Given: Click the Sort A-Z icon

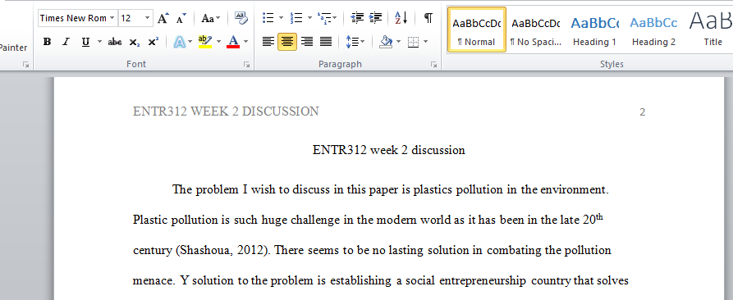Looking at the screenshot, I should click(401, 19).
